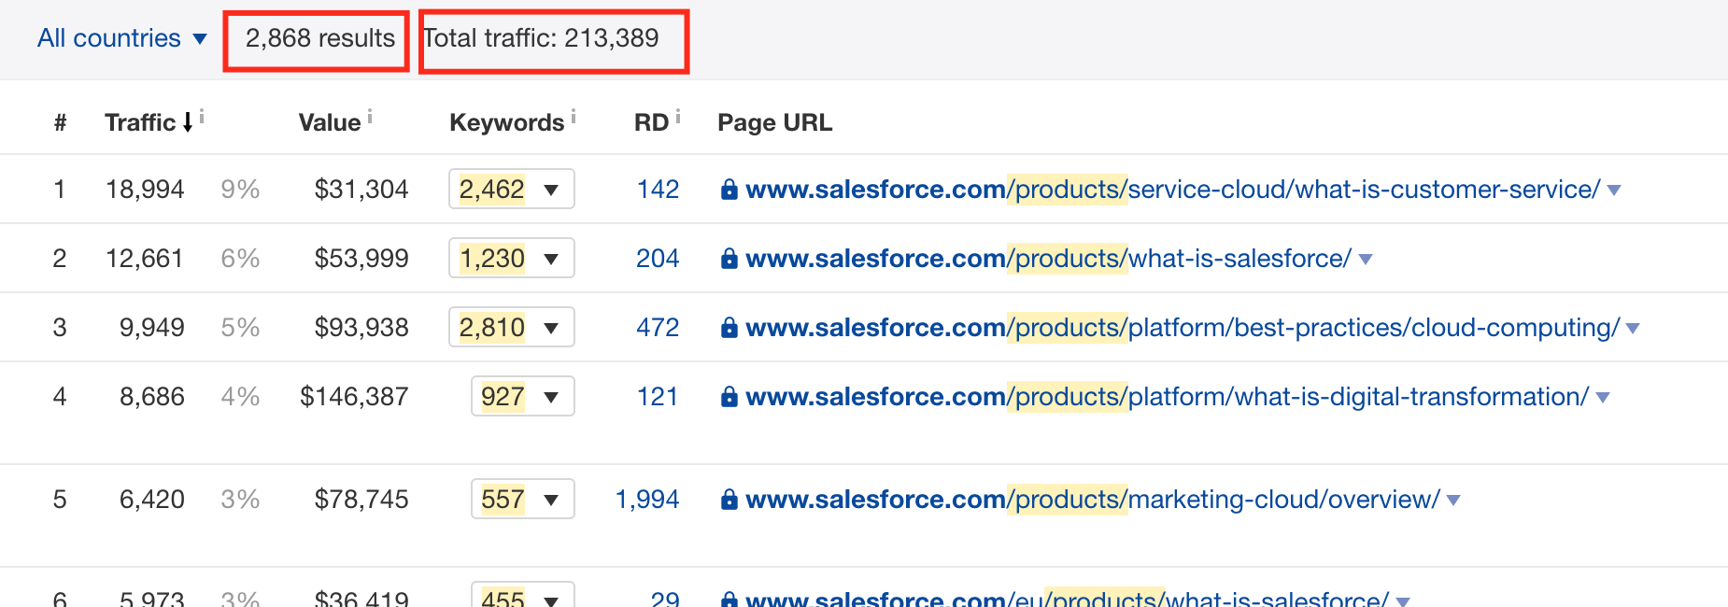1728x607 pixels.
Task: Click lock icon for what-is-customer-service URL
Action: click(x=729, y=190)
